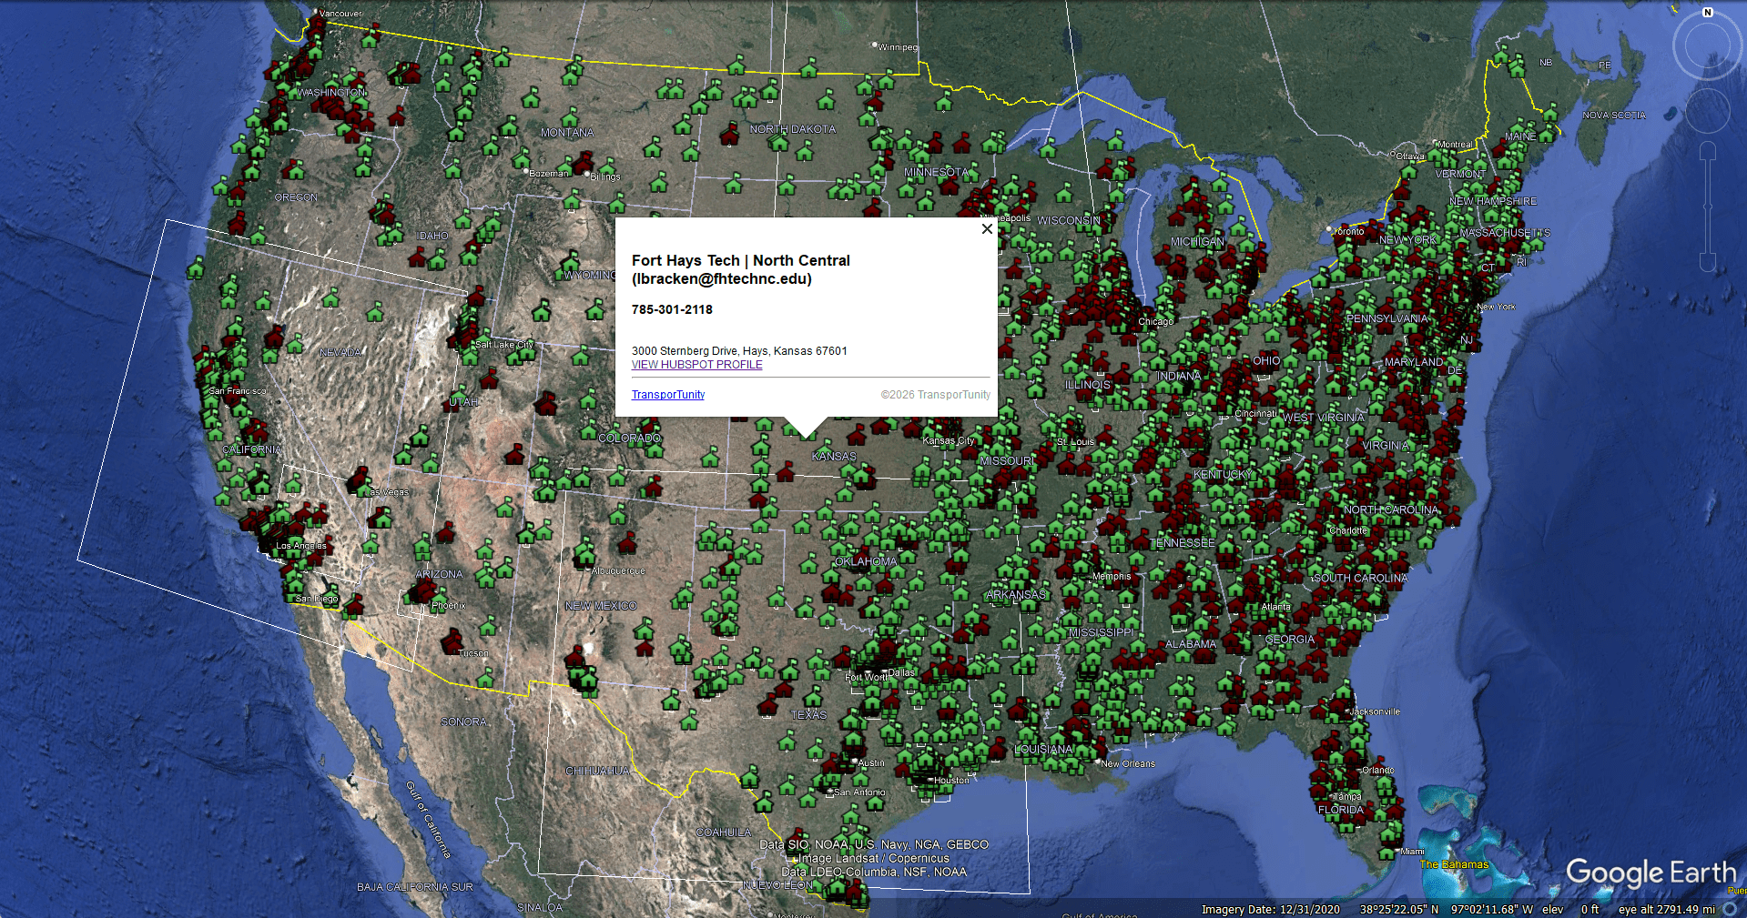This screenshot has width=1747, height=918.
Task: Click the elev 0 ft readout
Action: pos(1570,909)
